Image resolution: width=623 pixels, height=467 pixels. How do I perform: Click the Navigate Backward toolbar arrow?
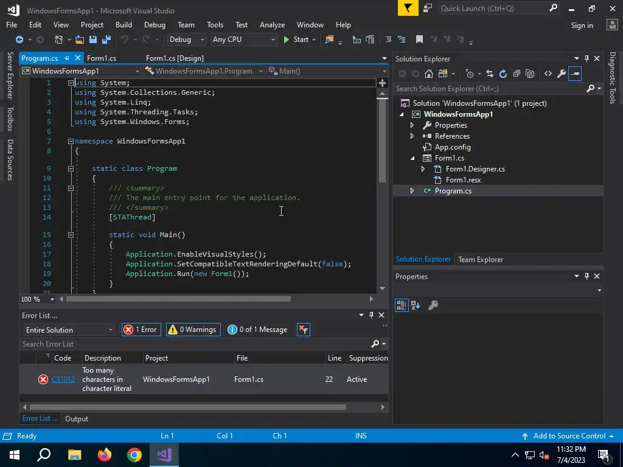19,40
